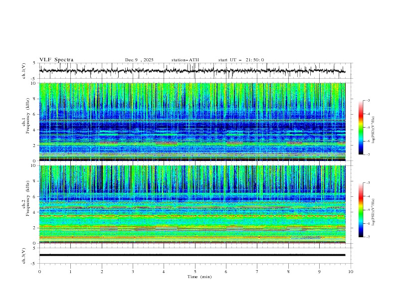
Task: Click the ch.1(V) waveform axis label
Action: click(x=24, y=71)
